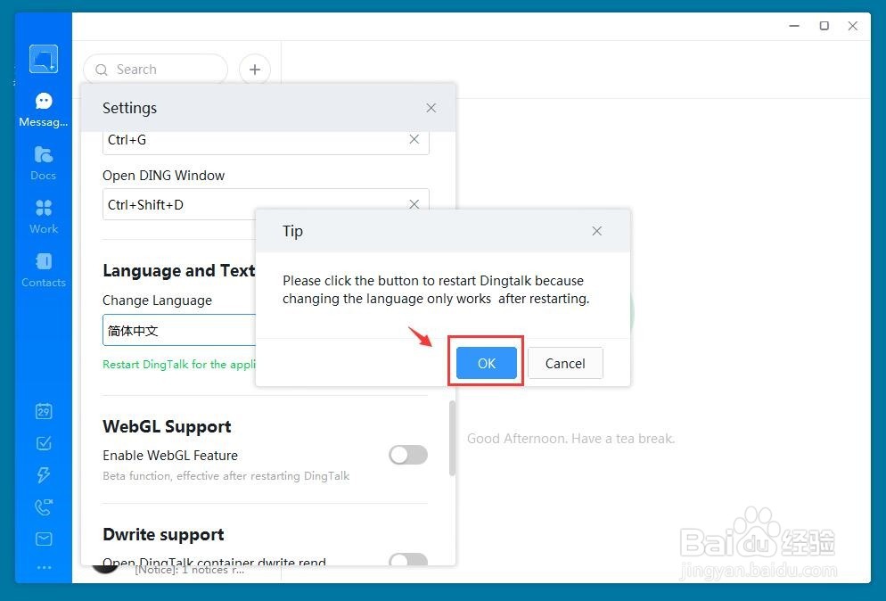
Task: Close the Settings panel
Action: pos(431,107)
